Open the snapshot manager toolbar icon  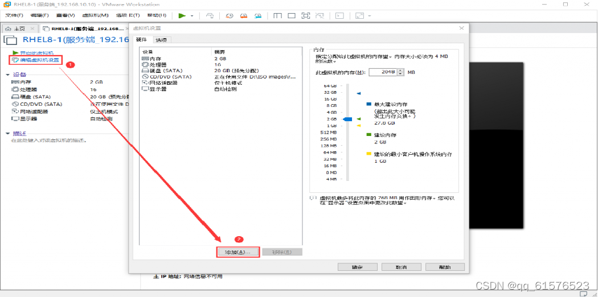coord(258,15)
